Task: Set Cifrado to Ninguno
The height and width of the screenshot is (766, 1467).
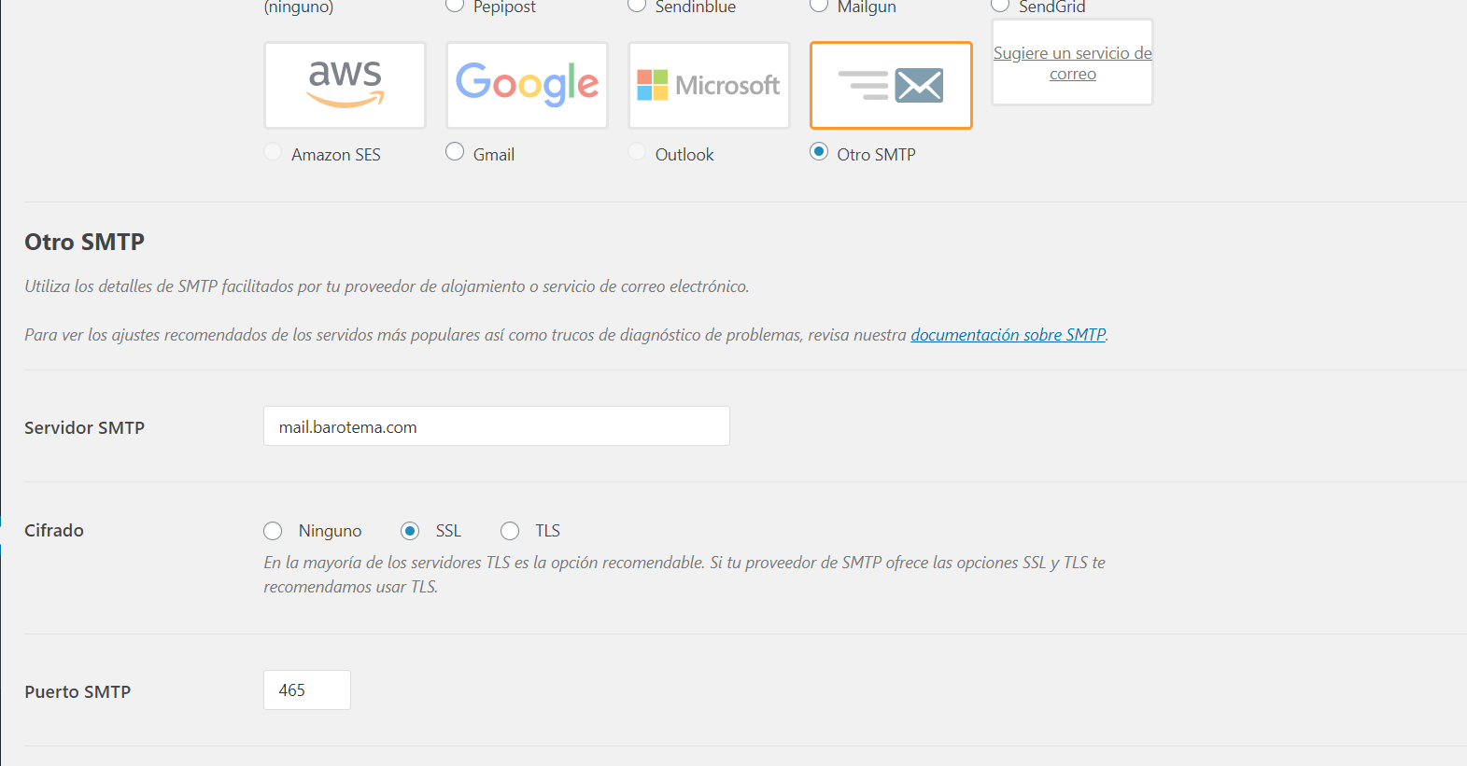Action: (x=273, y=531)
